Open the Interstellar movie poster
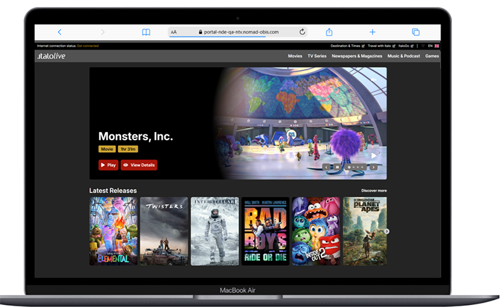This screenshot has height=307, width=504. pos(215,232)
